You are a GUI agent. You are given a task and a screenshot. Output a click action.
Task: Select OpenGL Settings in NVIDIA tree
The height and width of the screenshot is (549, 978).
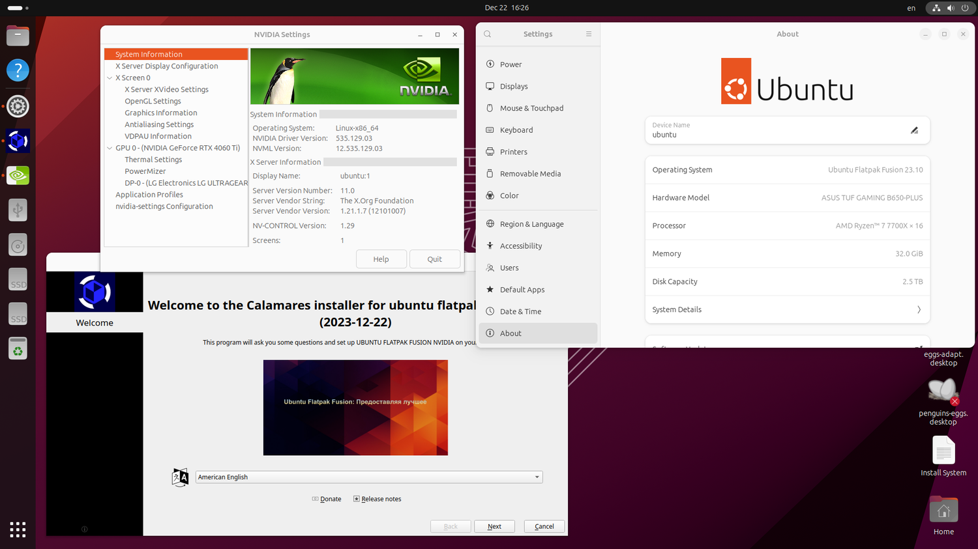153,101
